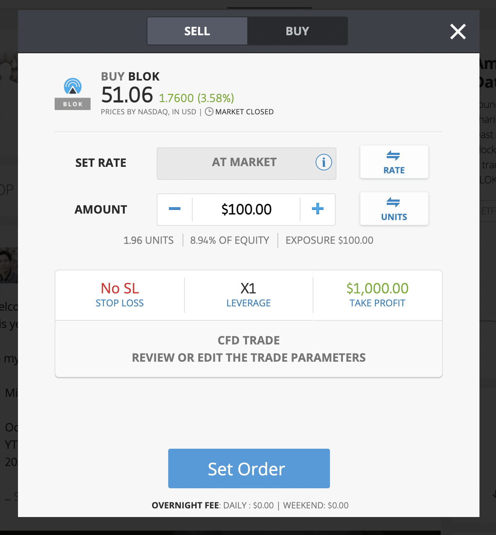Viewport: 496px width, 535px height.
Task: Expand the X1 LEVERAGE options
Action: (x=248, y=295)
